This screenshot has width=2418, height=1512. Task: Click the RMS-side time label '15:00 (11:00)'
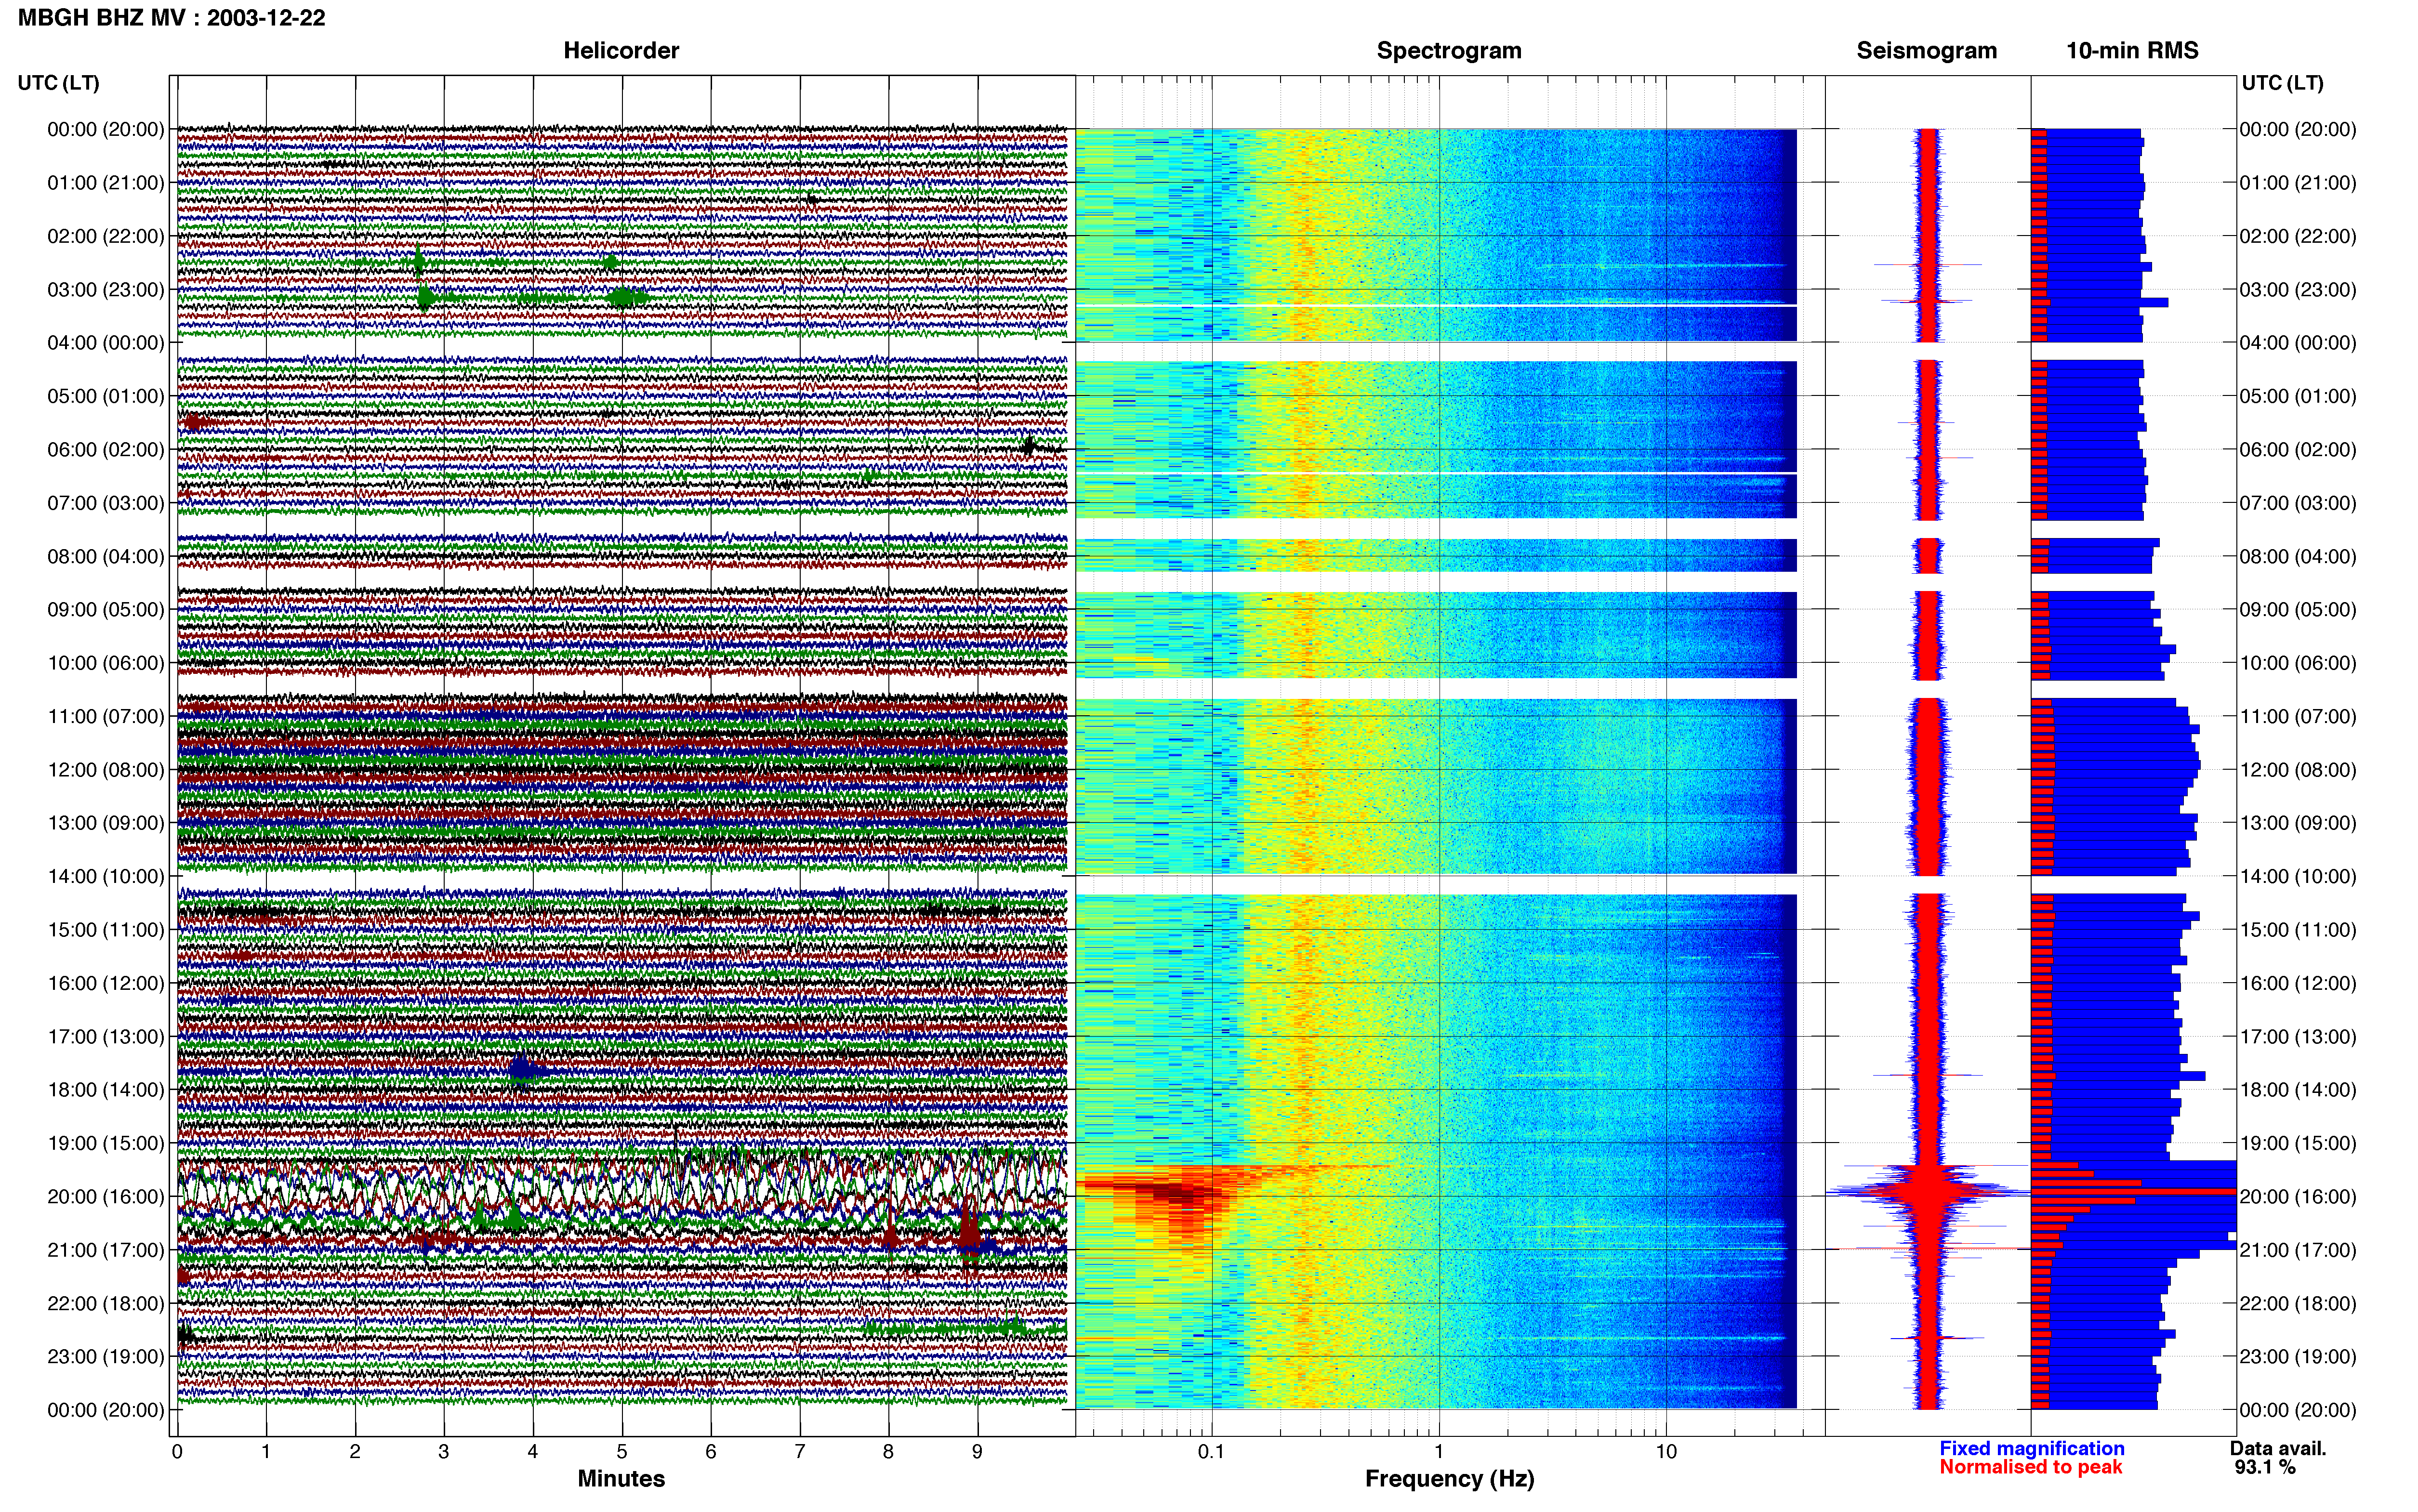pos(2298,930)
